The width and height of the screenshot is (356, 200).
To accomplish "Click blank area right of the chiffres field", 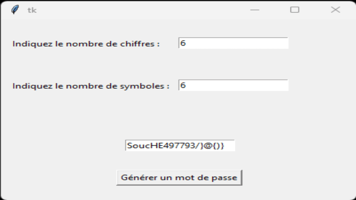I will click(320, 43).
